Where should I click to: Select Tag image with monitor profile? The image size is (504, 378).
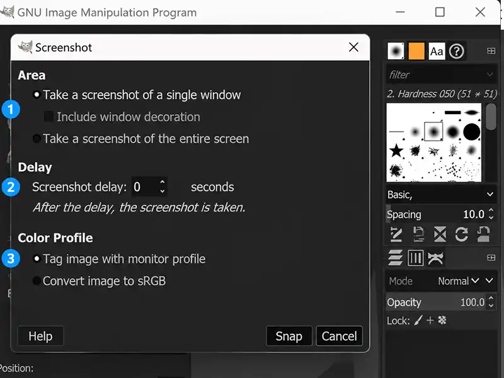pyautogui.click(x=119, y=259)
